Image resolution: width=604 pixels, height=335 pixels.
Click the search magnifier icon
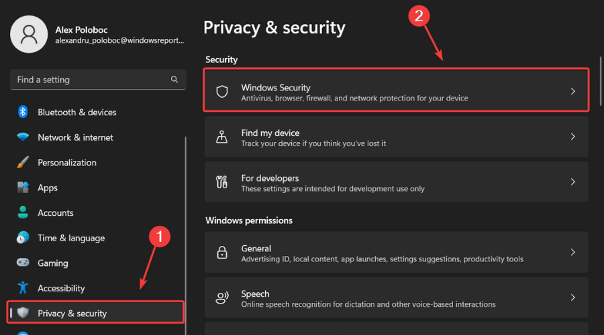point(174,79)
